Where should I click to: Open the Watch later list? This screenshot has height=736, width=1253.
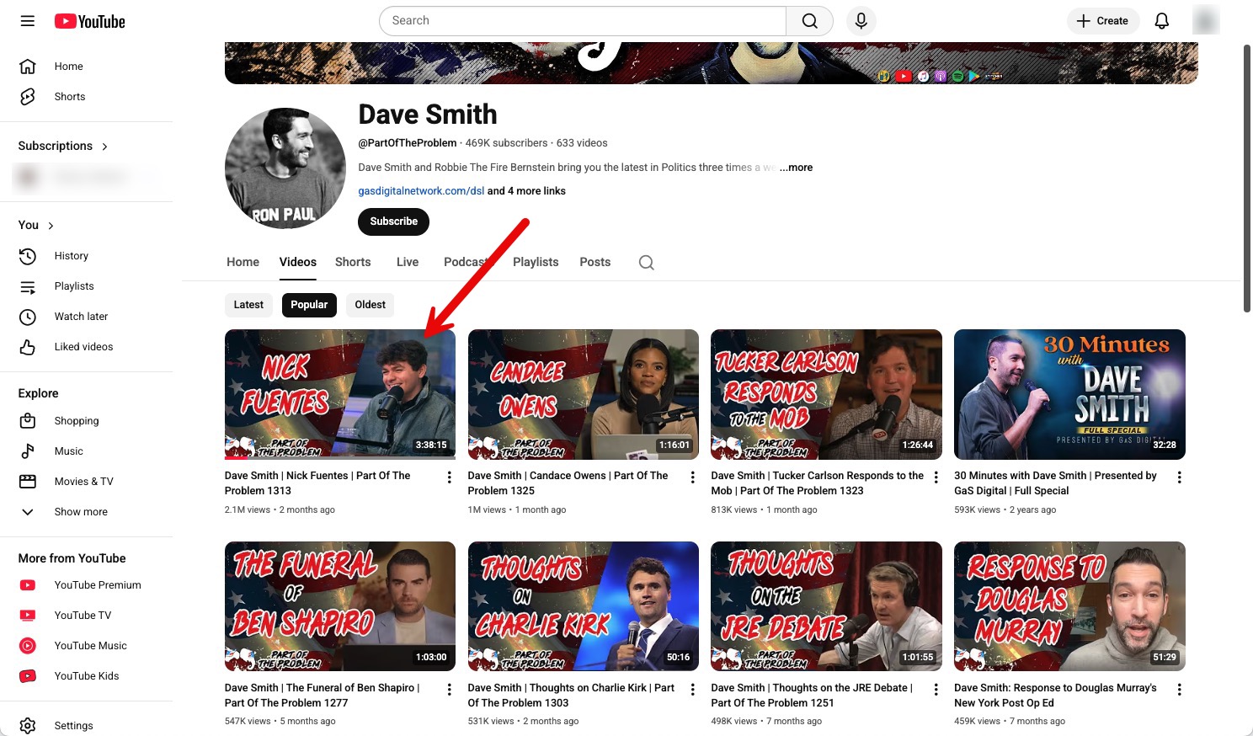click(x=81, y=317)
